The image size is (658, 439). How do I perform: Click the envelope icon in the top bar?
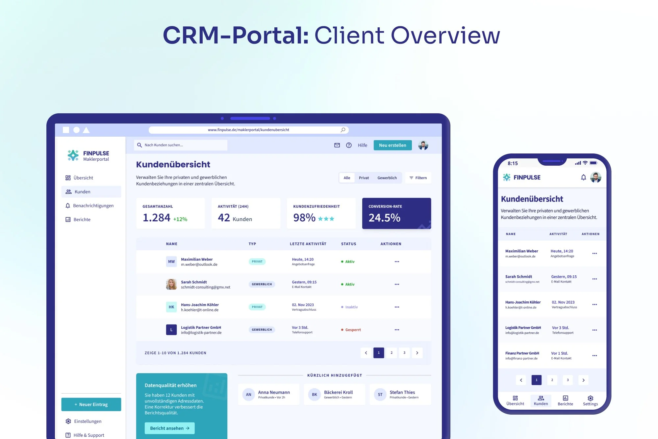(337, 145)
